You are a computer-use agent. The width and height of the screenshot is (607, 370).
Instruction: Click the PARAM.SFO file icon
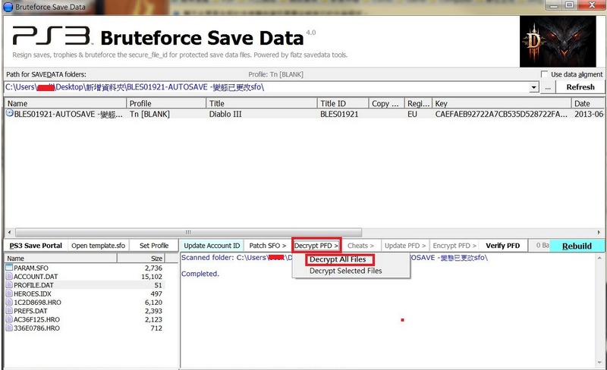(9, 268)
